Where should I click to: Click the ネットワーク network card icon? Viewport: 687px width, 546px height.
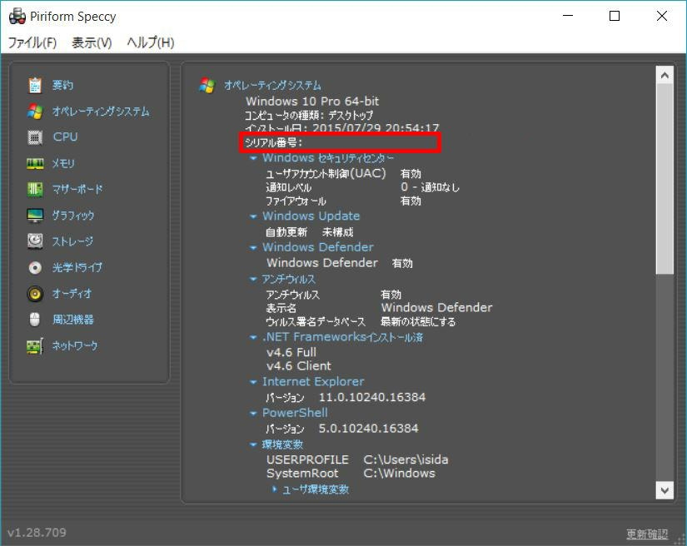(35, 346)
